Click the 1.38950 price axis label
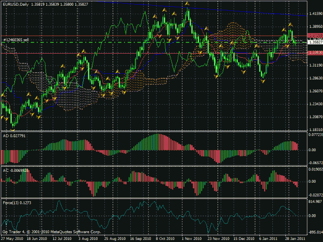The image size is (323, 242). point(316,27)
